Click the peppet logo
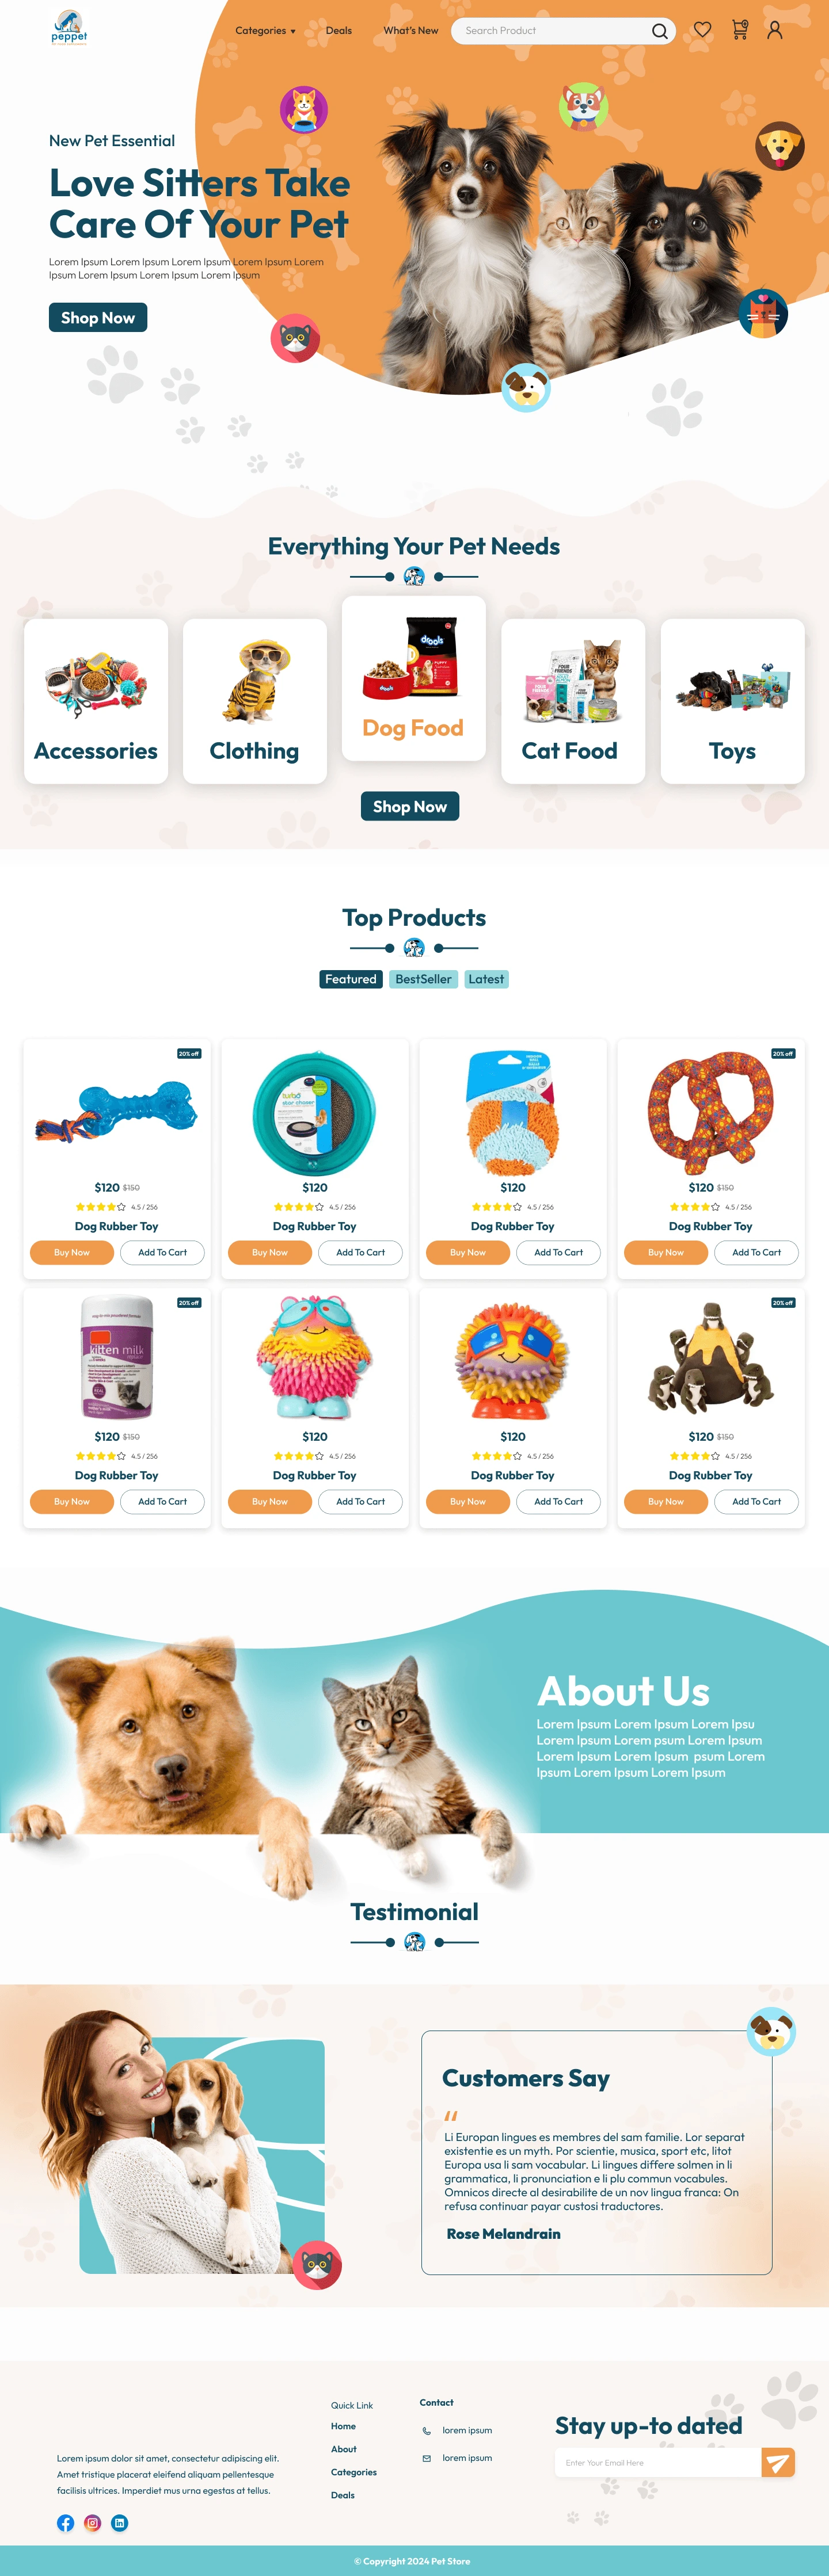 (x=69, y=27)
